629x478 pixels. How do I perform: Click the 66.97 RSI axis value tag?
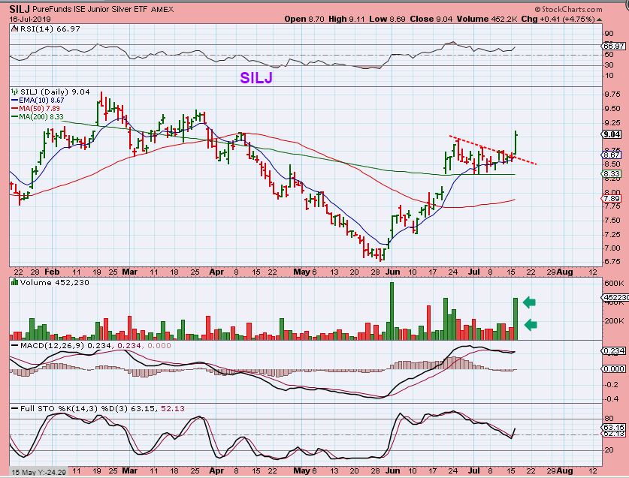[x=614, y=46]
